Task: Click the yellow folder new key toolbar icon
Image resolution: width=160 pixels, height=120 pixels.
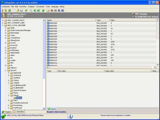Action: [x=48, y=10]
